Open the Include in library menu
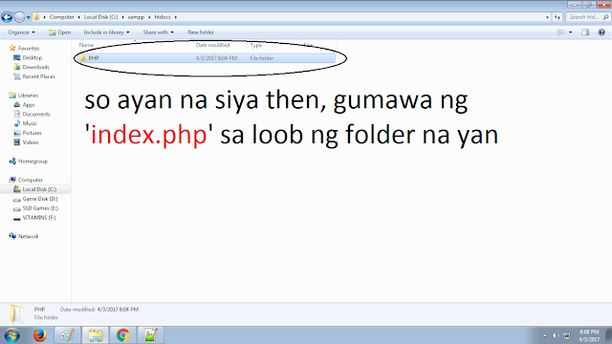The image size is (612, 344). (106, 32)
